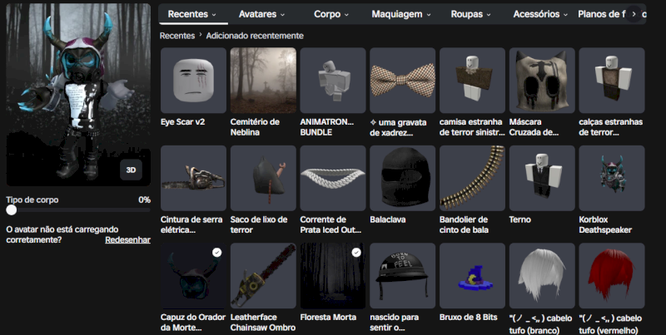Equip Corrente de Prata Iced Out chain
Screen dimensions: 666x335
point(332,178)
